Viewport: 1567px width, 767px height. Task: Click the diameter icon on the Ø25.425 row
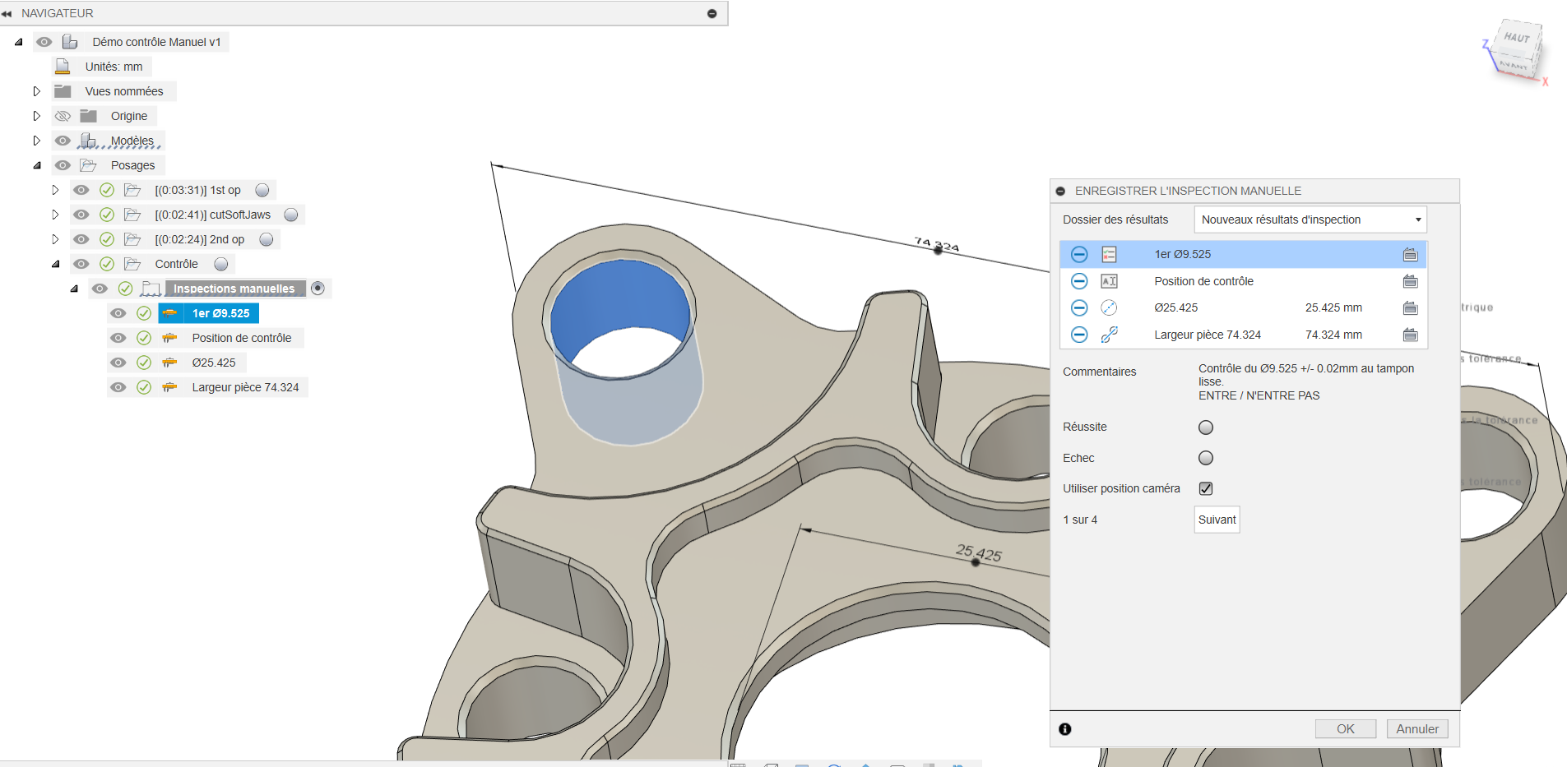pos(1109,308)
